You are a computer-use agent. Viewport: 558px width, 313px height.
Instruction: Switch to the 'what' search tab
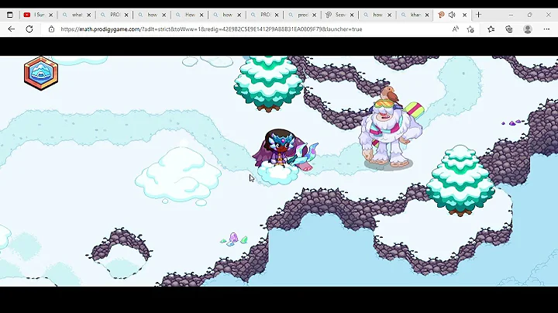pyautogui.click(x=77, y=15)
